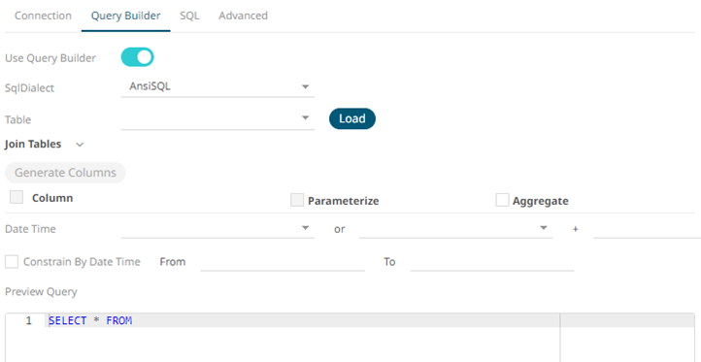The width and height of the screenshot is (701, 362).
Task: Enable the Aggregate checkbox
Action: coord(502,200)
